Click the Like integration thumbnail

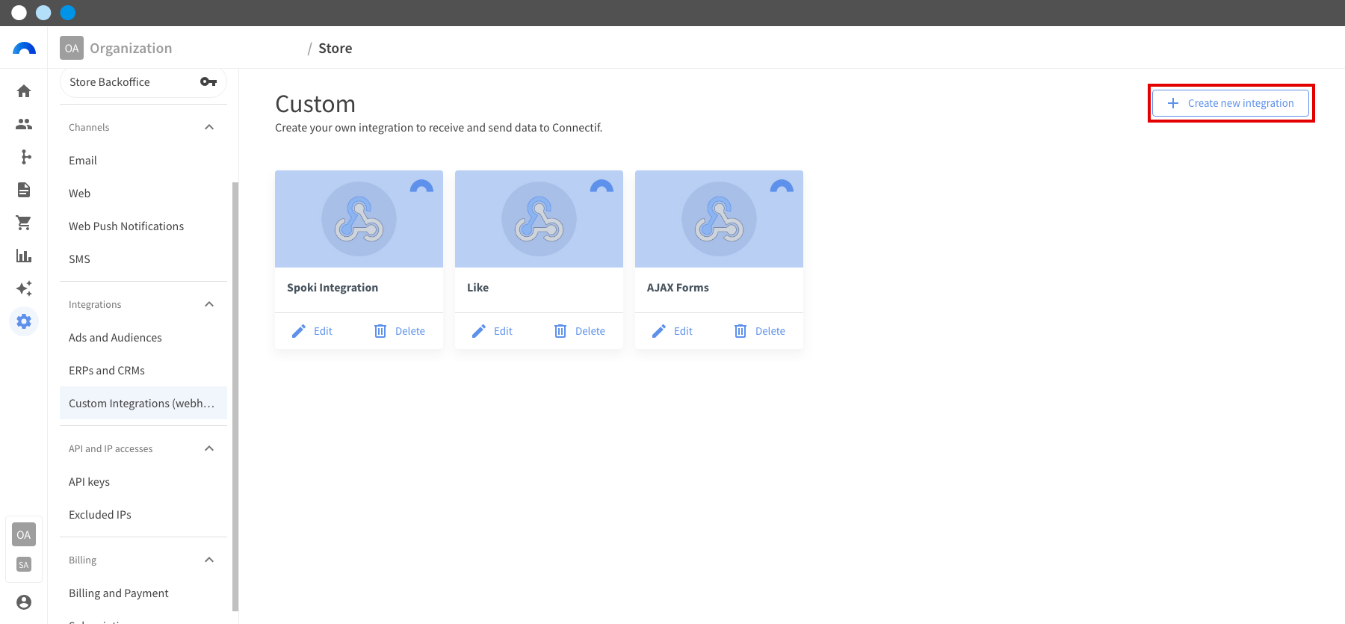539,219
